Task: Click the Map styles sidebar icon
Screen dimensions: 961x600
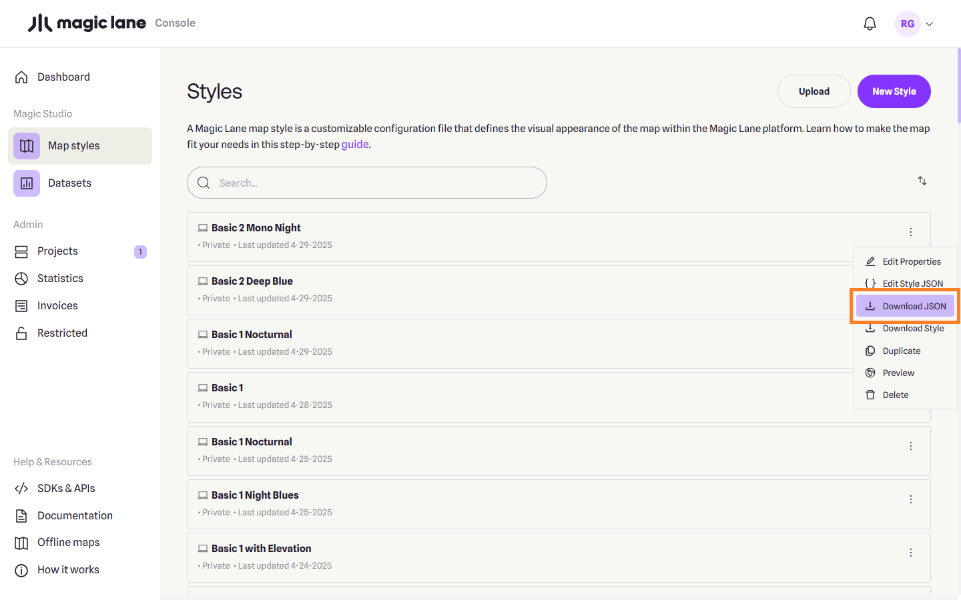Action: tap(27, 146)
